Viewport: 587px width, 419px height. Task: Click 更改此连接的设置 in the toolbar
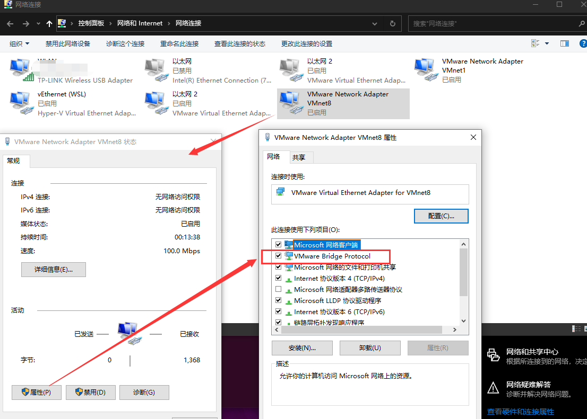coord(307,44)
